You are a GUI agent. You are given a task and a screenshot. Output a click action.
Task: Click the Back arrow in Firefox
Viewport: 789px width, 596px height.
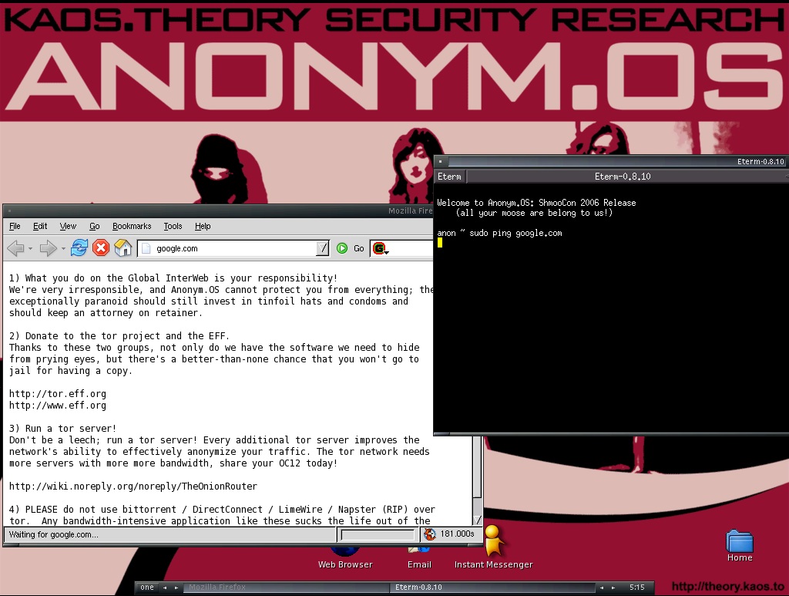pyautogui.click(x=15, y=248)
